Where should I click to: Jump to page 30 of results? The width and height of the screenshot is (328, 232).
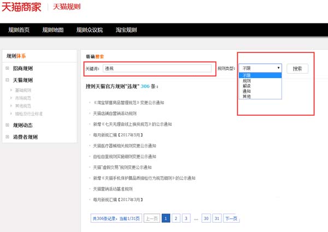pos(206,218)
